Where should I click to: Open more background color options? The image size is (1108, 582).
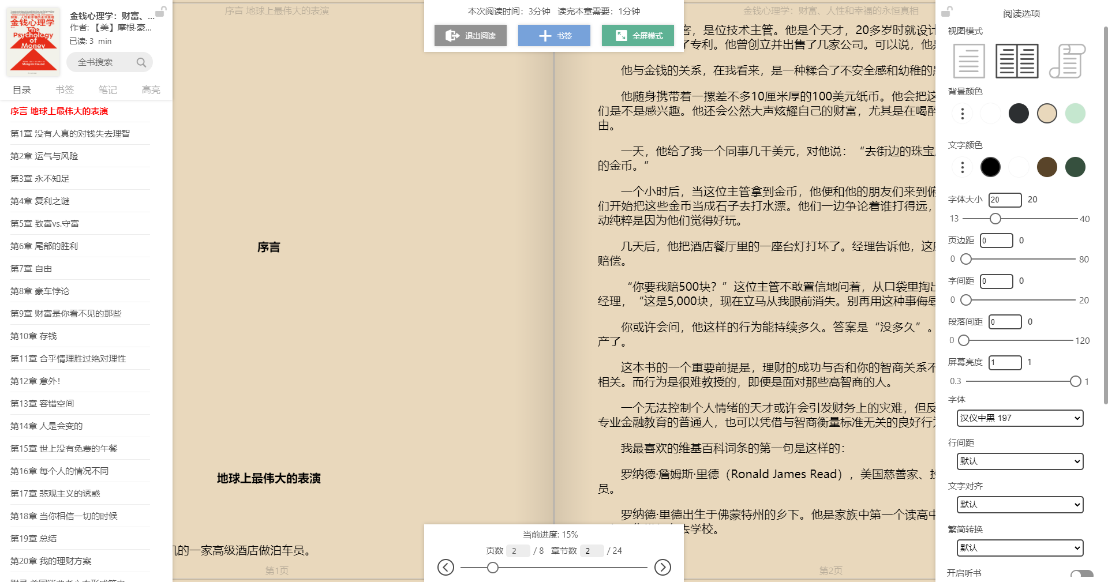tap(962, 114)
